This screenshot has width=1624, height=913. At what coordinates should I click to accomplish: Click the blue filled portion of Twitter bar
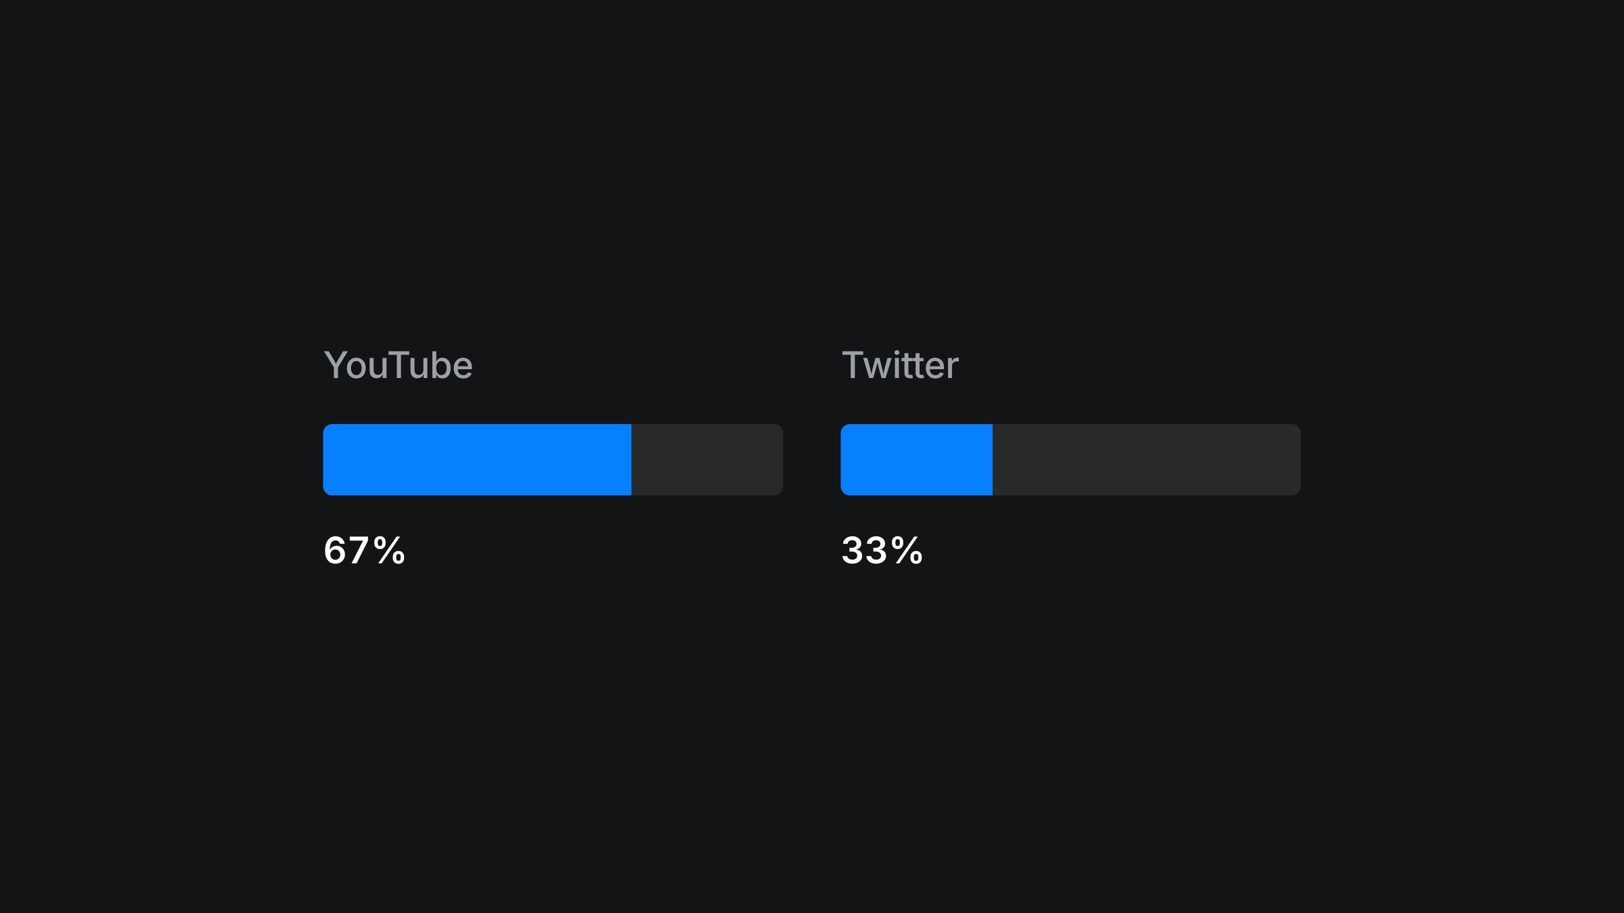tap(916, 460)
